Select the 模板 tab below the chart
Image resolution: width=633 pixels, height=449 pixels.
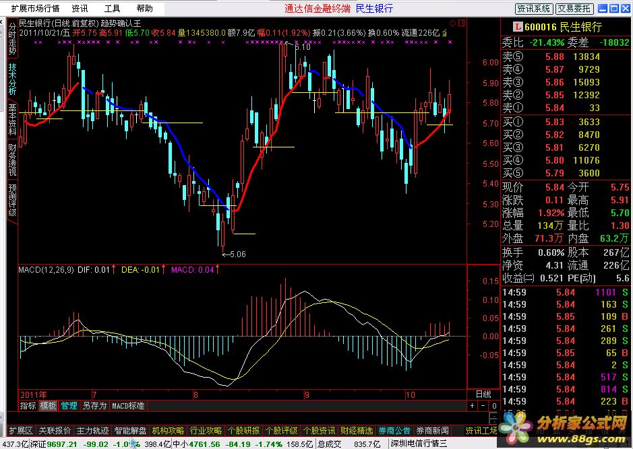[48, 406]
